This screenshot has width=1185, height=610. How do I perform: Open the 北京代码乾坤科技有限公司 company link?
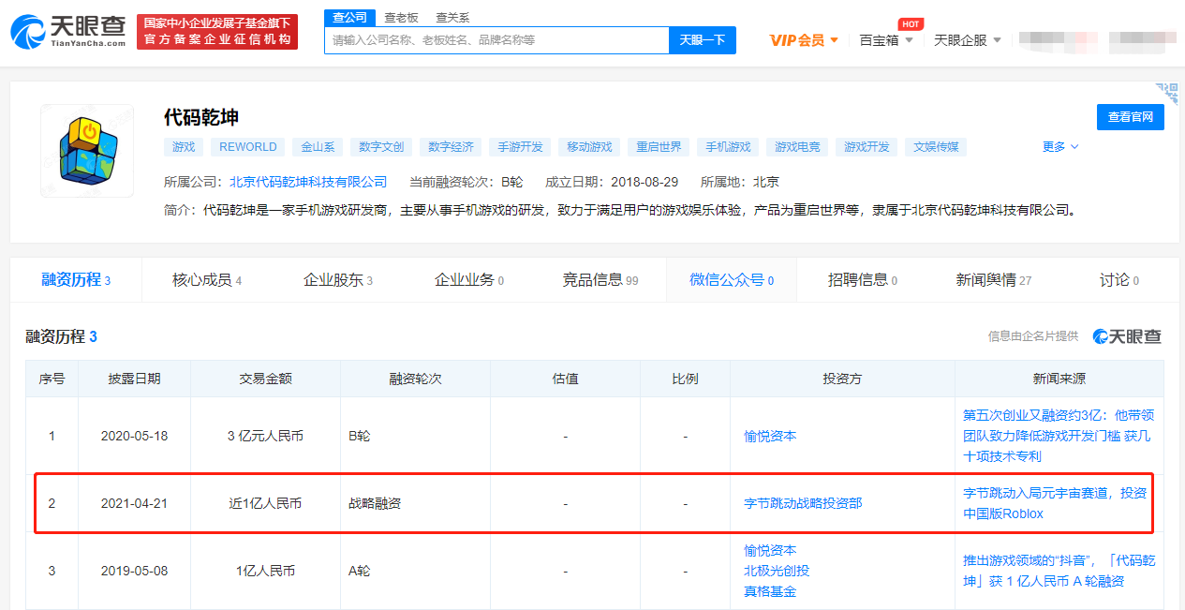tap(308, 182)
